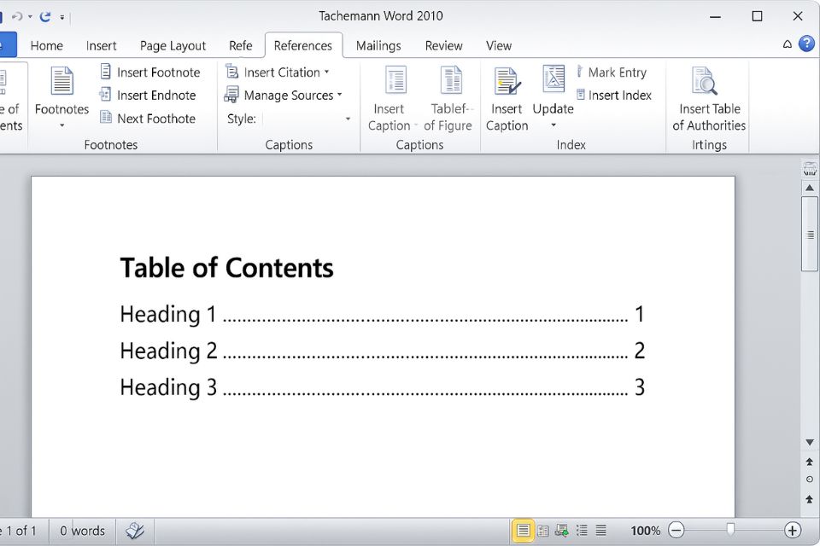The image size is (820, 546).
Task: Open the Review ribbon tab
Action: tap(443, 45)
